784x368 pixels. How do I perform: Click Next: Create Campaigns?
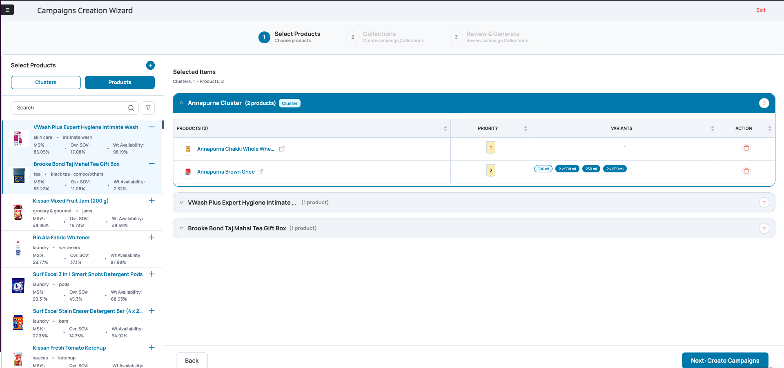pyautogui.click(x=725, y=360)
